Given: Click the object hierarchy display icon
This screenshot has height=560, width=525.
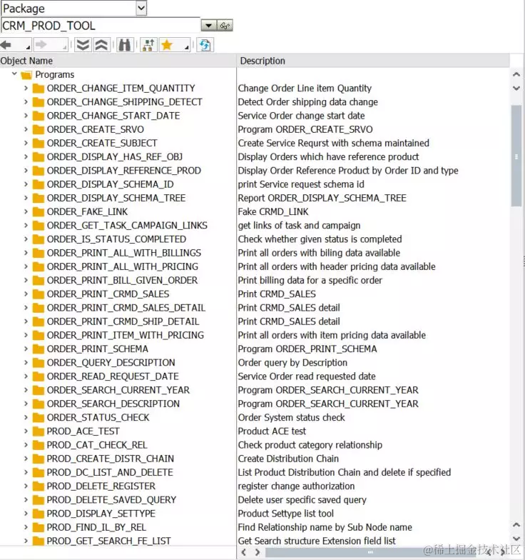Looking at the screenshot, I should 148,45.
